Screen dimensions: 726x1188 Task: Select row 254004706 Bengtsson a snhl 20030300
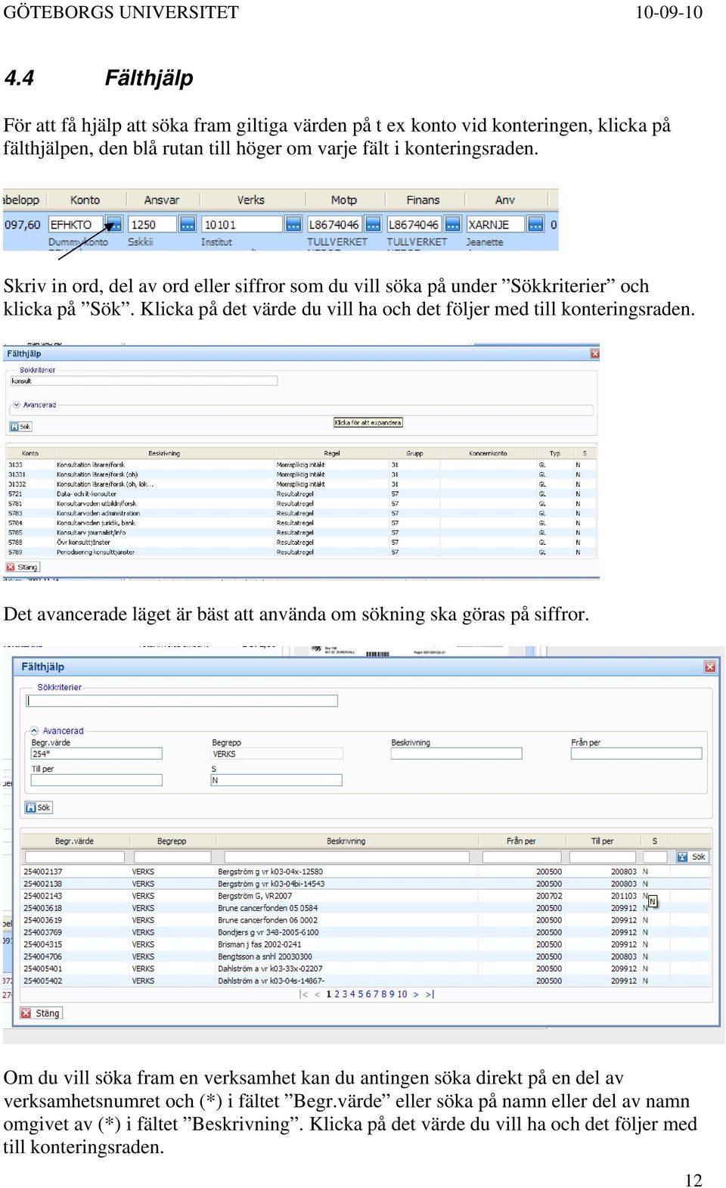pos(366,956)
